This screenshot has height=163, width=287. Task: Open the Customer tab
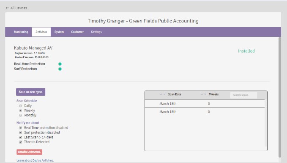[x=77, y=32]
